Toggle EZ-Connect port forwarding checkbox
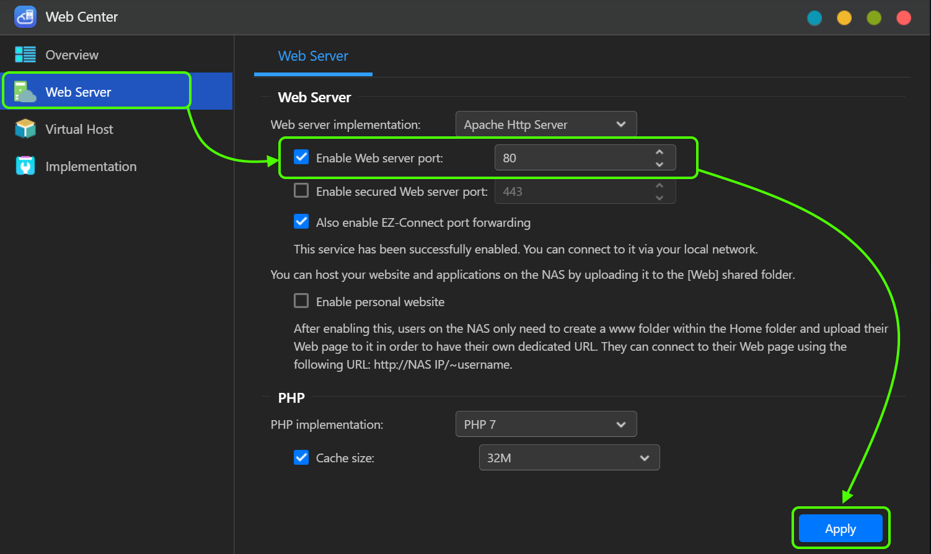 click(x=301, y=221)
